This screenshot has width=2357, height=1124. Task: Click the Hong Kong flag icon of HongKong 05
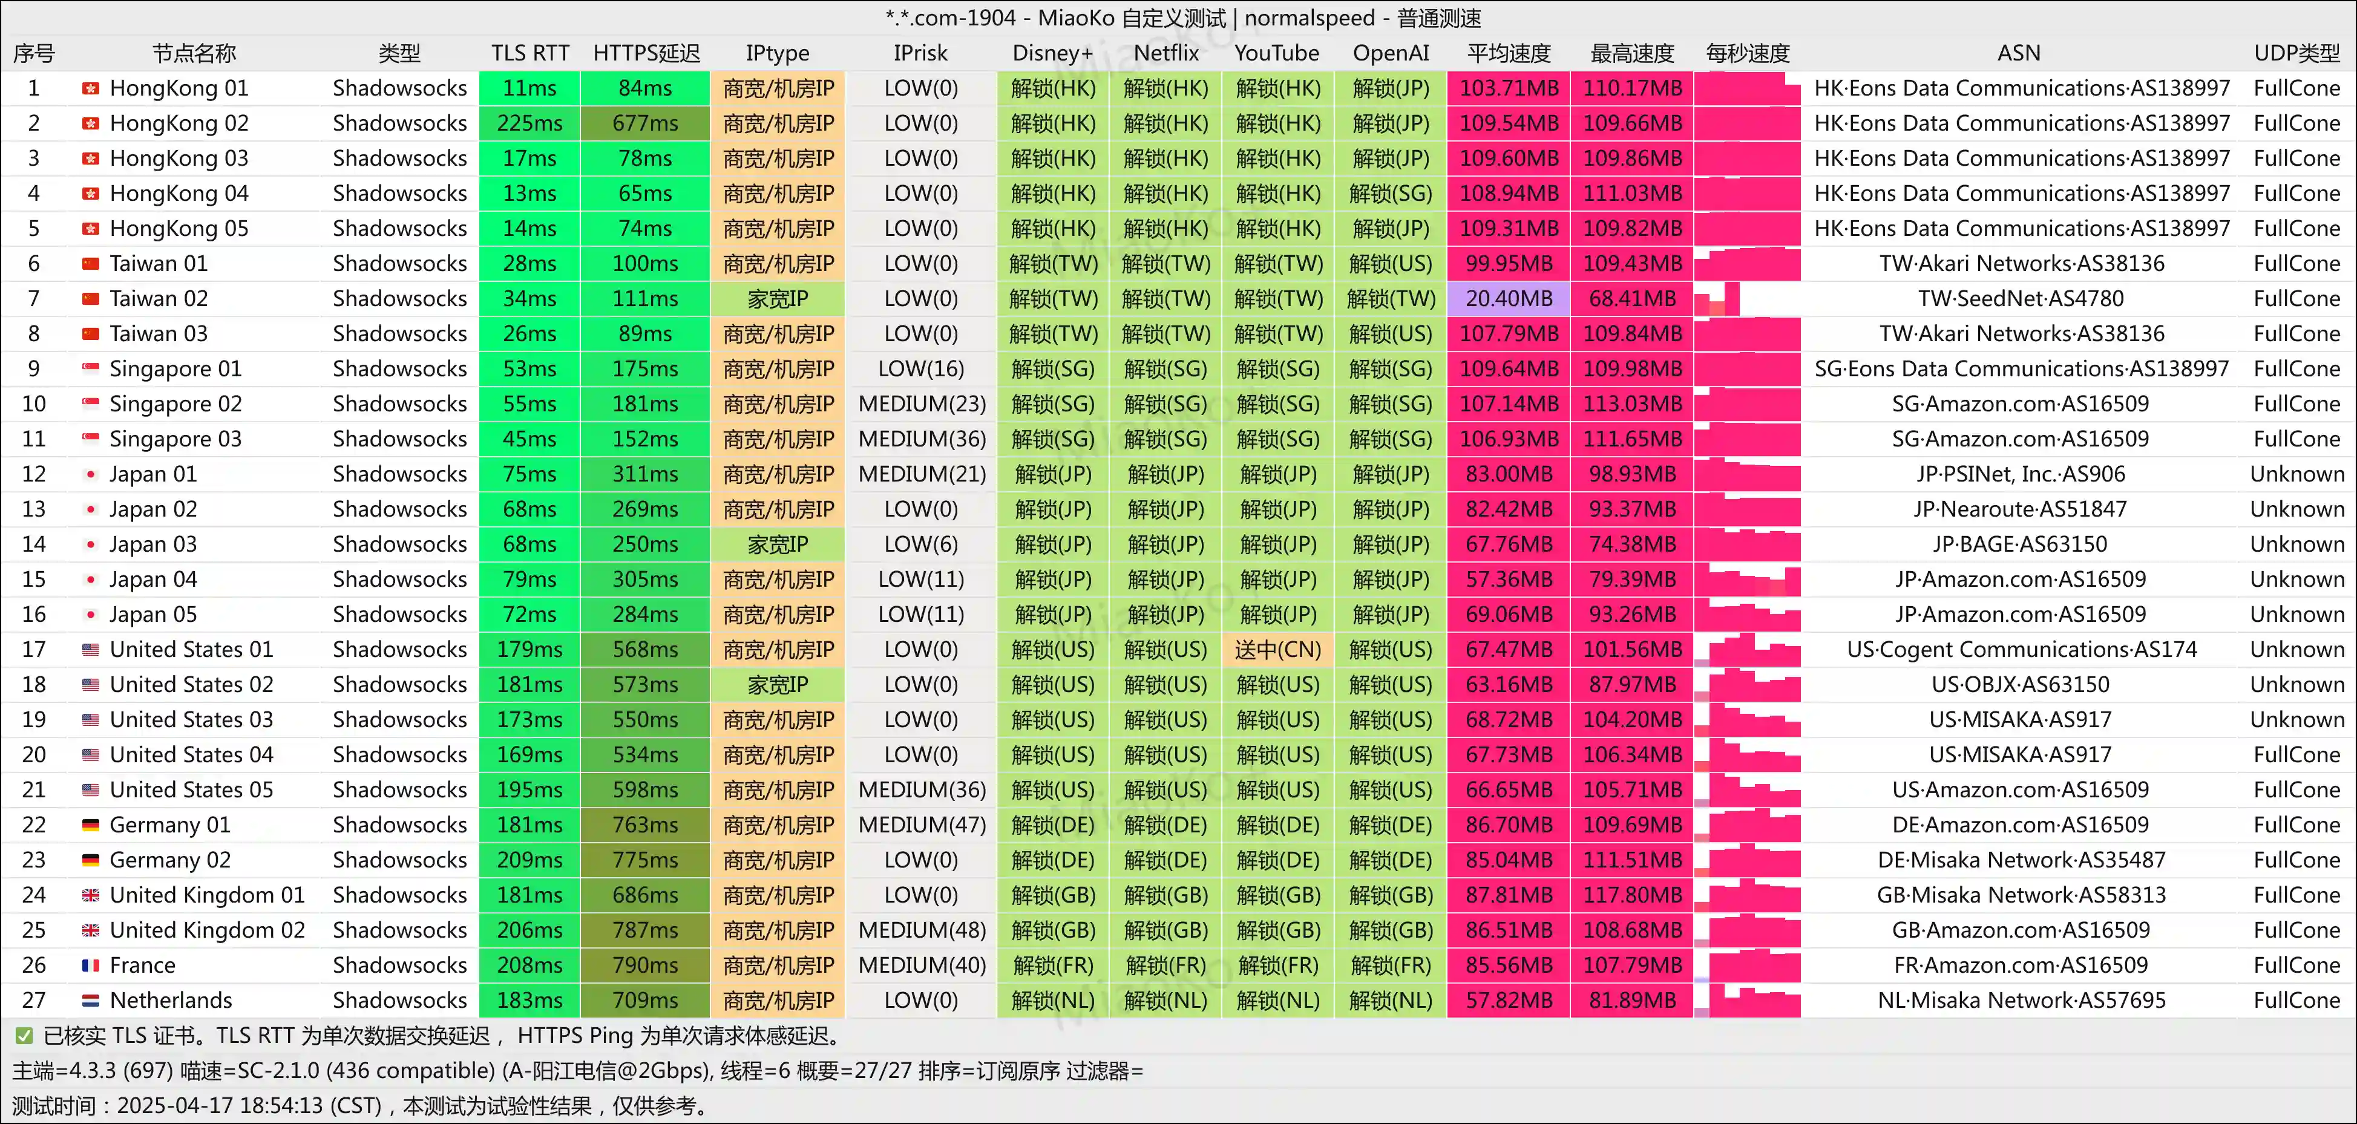(x=91, y=229)
